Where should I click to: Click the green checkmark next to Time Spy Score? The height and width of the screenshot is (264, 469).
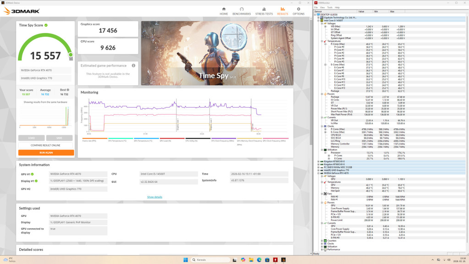click(46, 25)
